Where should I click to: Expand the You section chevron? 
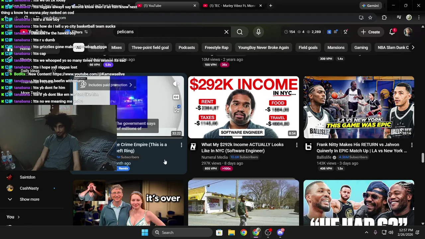pyautogui.click(x=19, y=217)
